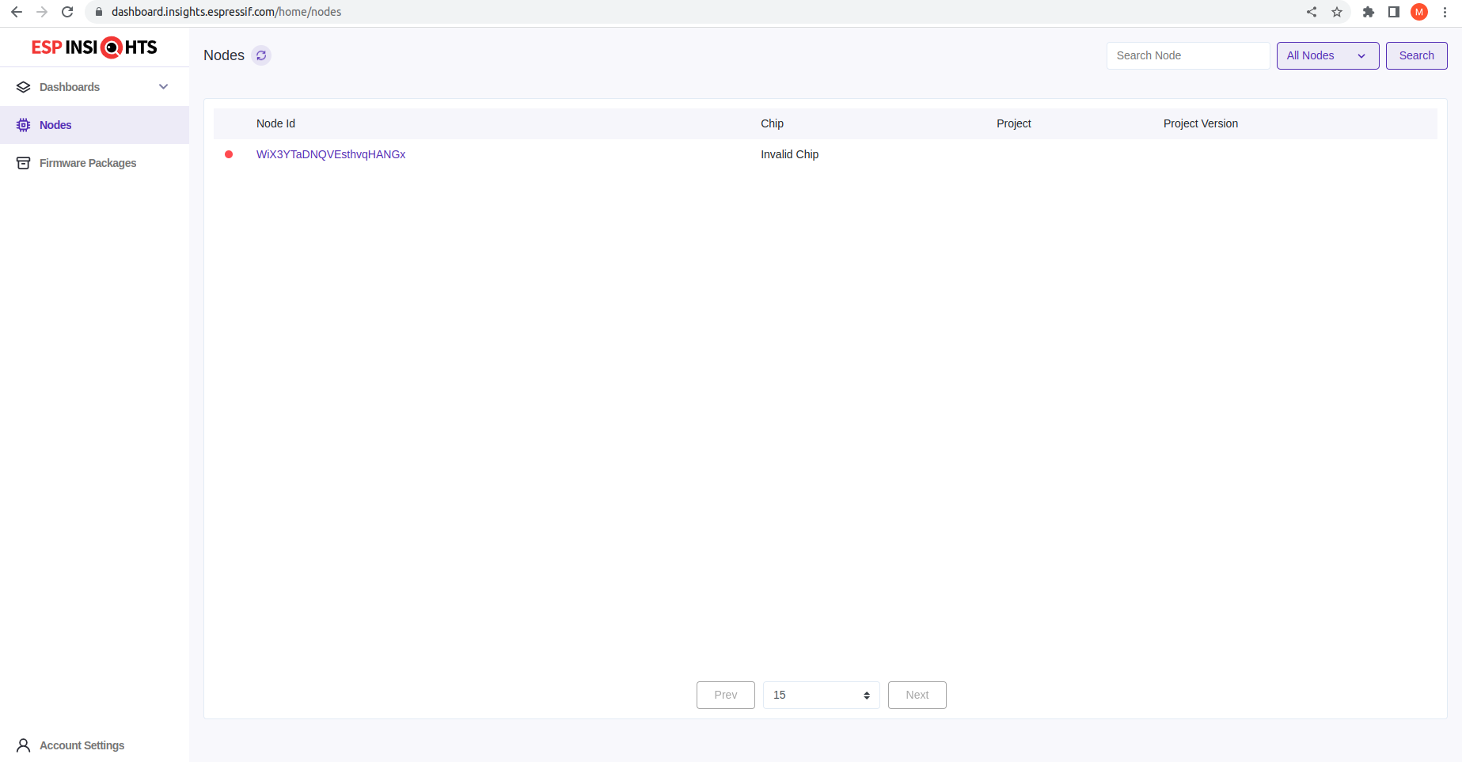The width and height of the screenshot is (1462, 762).
Task: Click the refresh icon next to Nodes
Action: pos(261,55)
